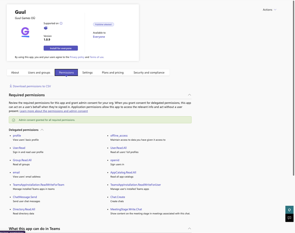
Task: Click the Microsoft Teams icon
Action: coord(46,28)
